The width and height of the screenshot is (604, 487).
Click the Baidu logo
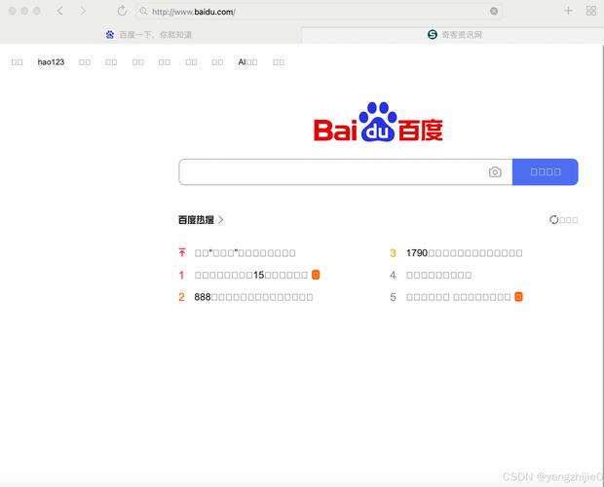pos(378,122)
